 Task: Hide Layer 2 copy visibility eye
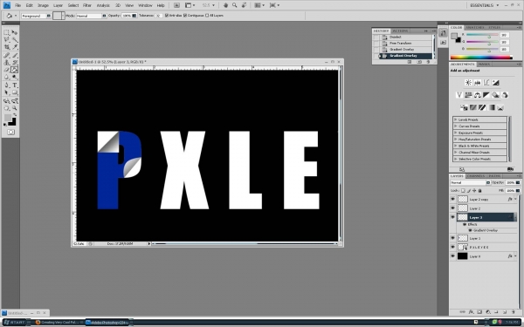coord(452,199)
